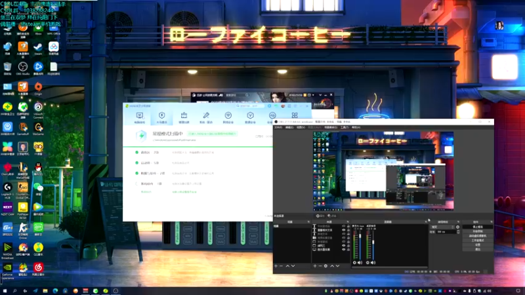Toggle lock of 显示器采集 source

click(x=348, y=250)
